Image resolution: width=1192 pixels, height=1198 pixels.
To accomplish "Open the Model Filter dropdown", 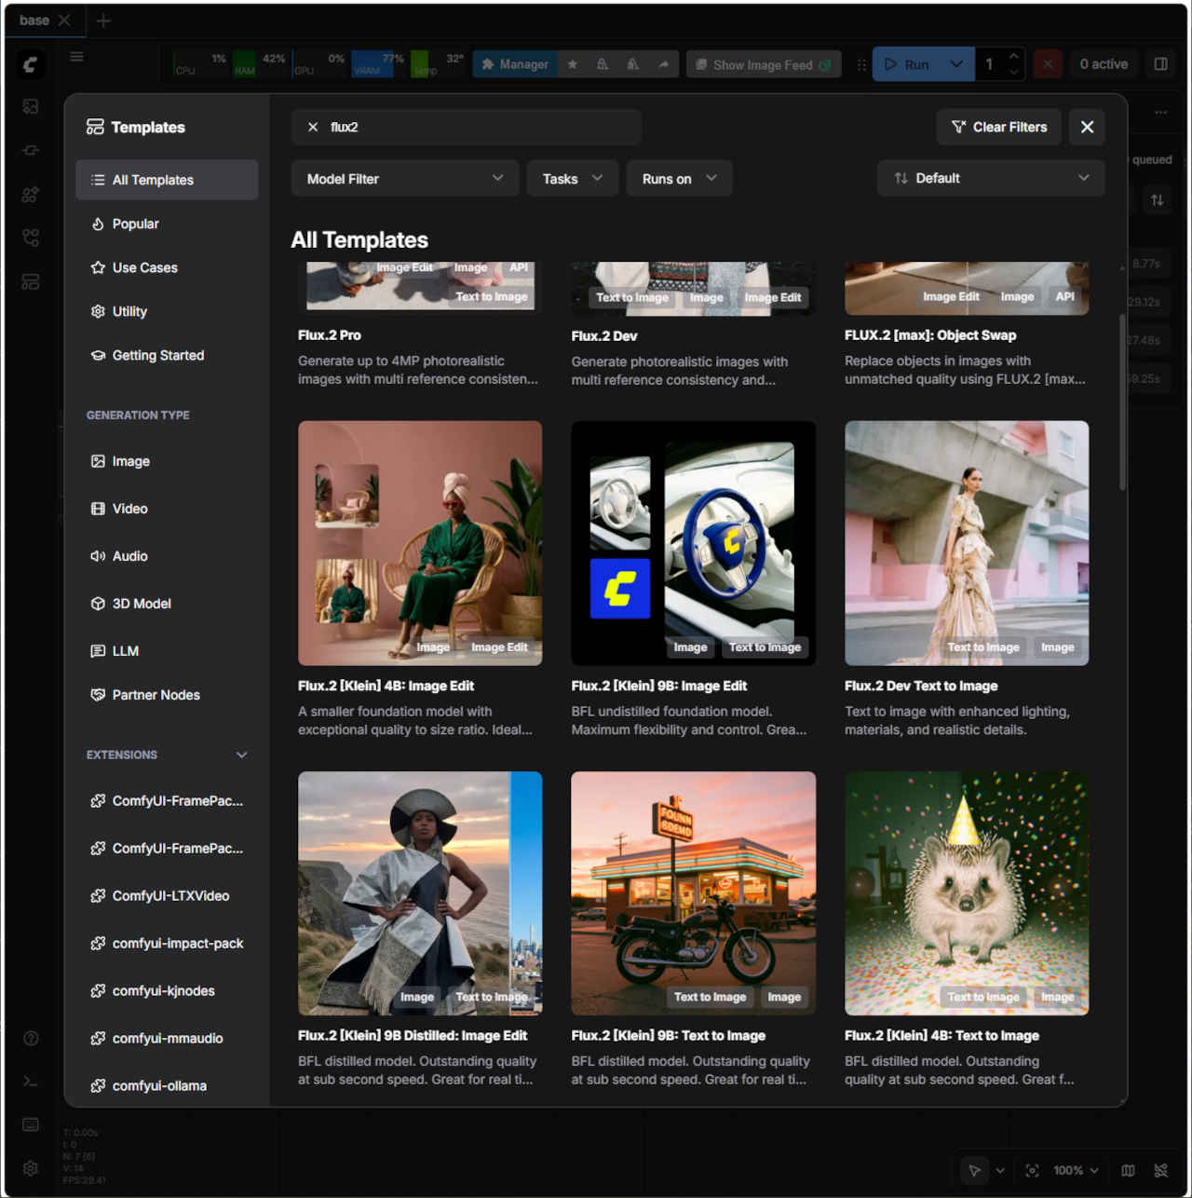I will click(404, 179).
